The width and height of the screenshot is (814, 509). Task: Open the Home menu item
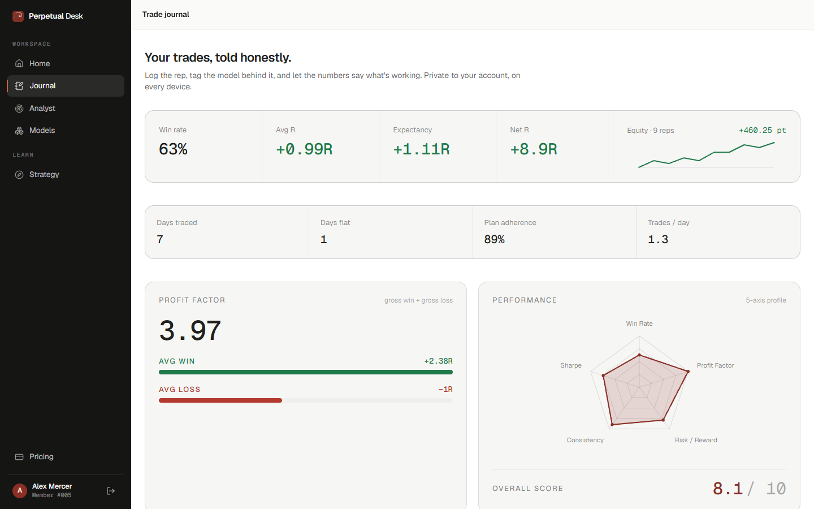[x=66, y=63]
